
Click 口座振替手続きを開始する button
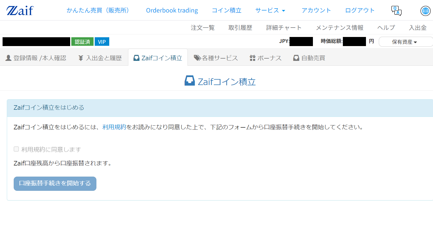pos(55,184)
